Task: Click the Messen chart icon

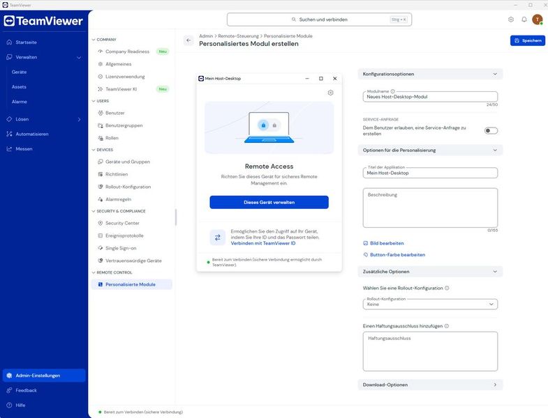Action: tap(10, 148)
